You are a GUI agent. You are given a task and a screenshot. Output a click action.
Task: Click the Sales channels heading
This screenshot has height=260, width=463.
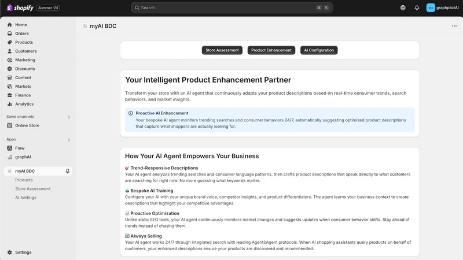[20, 117]
